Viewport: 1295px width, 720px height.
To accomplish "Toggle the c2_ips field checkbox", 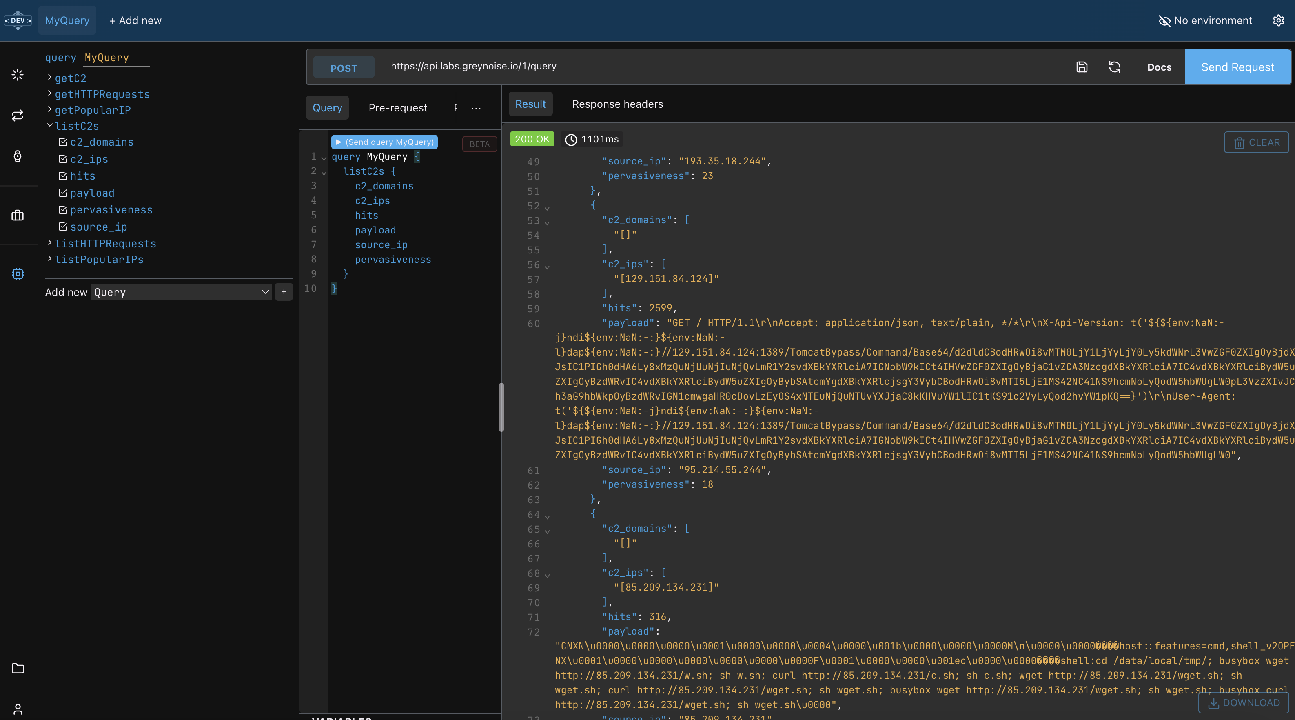I will point(63,159).
